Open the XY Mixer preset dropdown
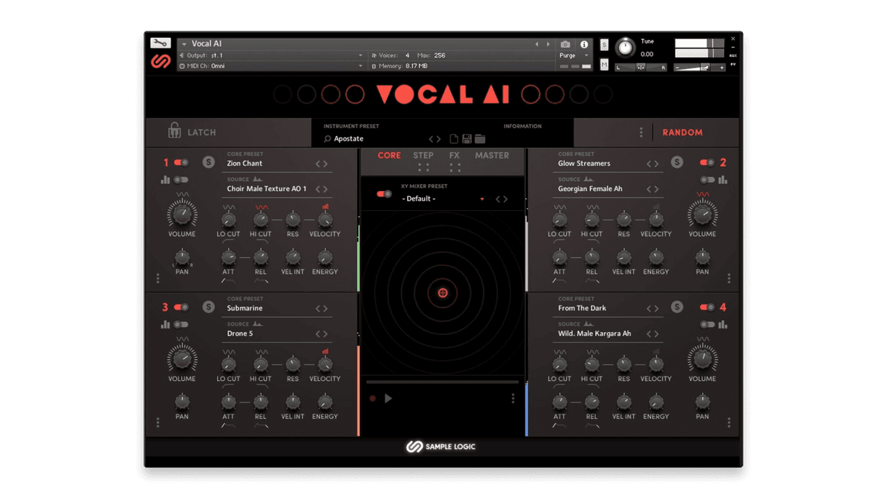 482,198
